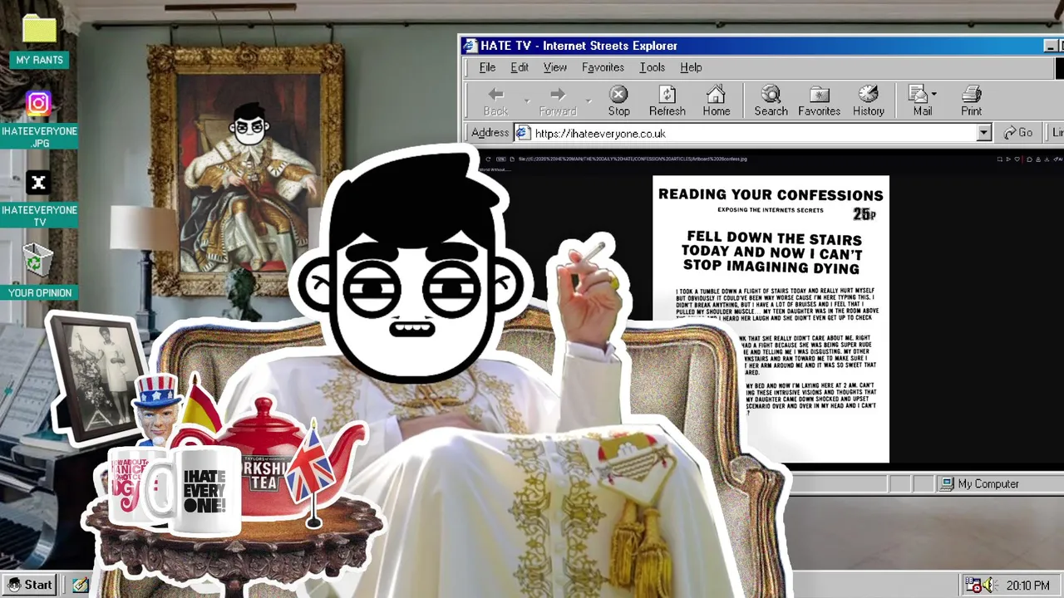
Task: Open the Mail dropdown arrow
Action: click(x=934, y=94)
